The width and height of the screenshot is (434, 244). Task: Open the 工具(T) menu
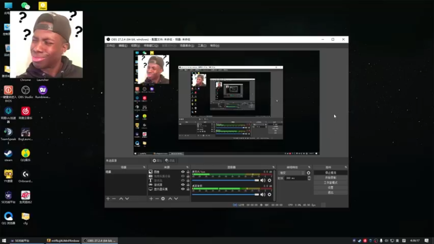tap(202, 46)
